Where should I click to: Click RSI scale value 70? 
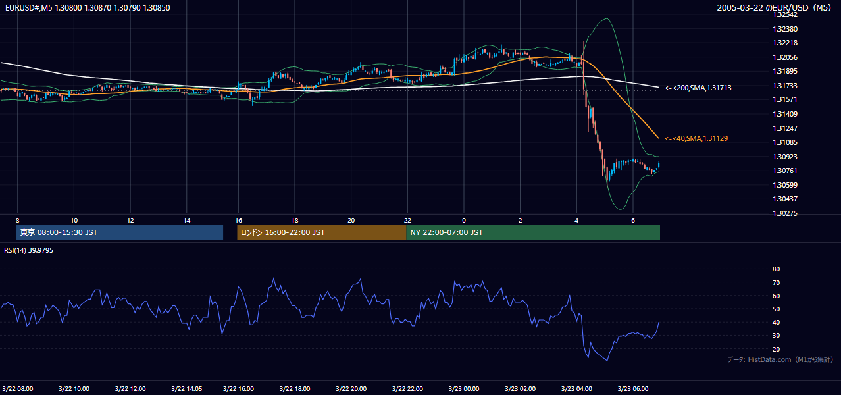click(776, 282)
